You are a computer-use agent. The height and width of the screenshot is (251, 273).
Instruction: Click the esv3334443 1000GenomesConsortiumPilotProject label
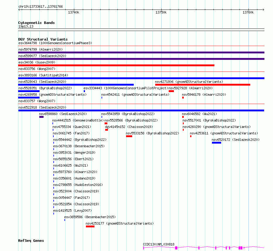pos(126,88)
